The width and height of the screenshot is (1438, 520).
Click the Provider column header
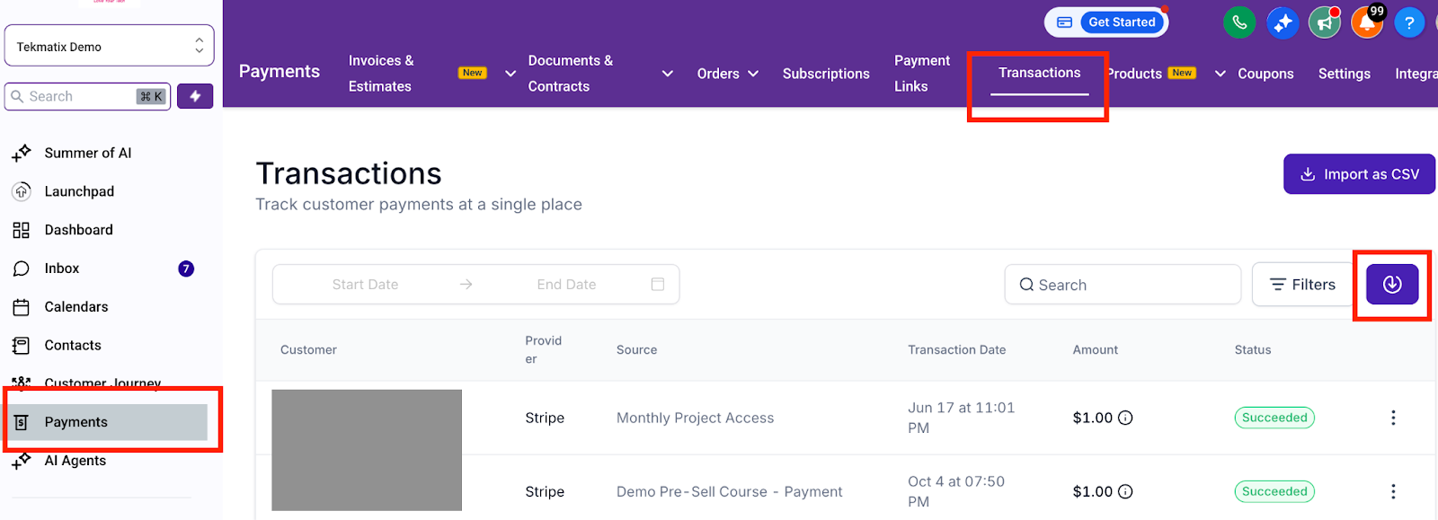click(543, 349)
